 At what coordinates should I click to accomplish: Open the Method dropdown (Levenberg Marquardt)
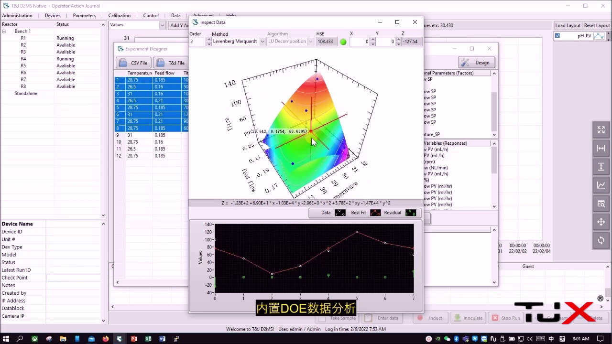click(x=262, y=42)
